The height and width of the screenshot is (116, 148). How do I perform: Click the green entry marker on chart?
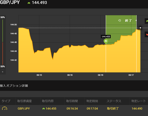click(x=106, y=41)
